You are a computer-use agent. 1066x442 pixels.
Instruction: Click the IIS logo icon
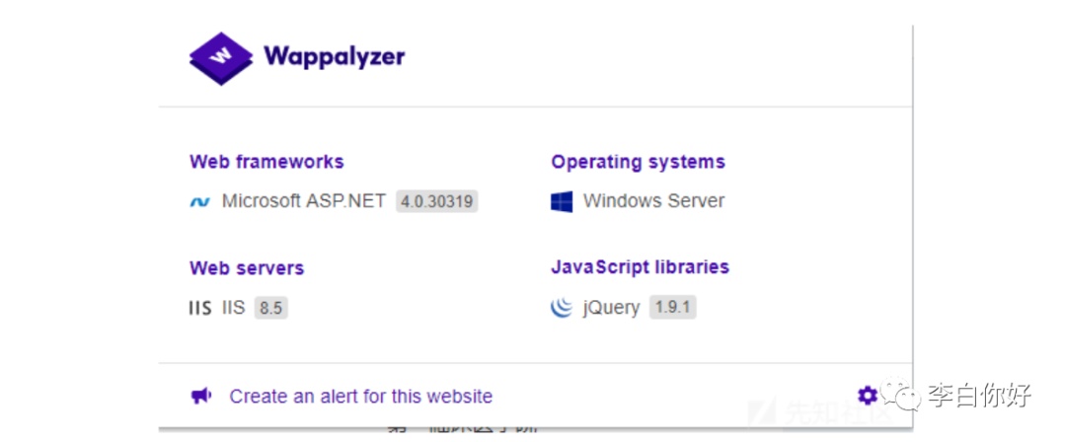point(199,308)
